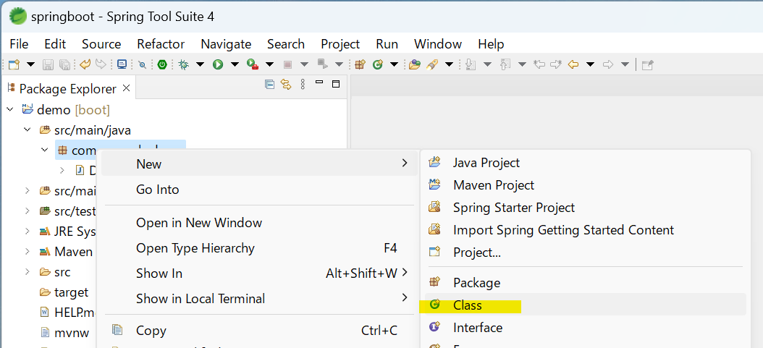Open the Help menu
Image resolution: width=763 pixels, height=348 pixels.
(491, 43)
